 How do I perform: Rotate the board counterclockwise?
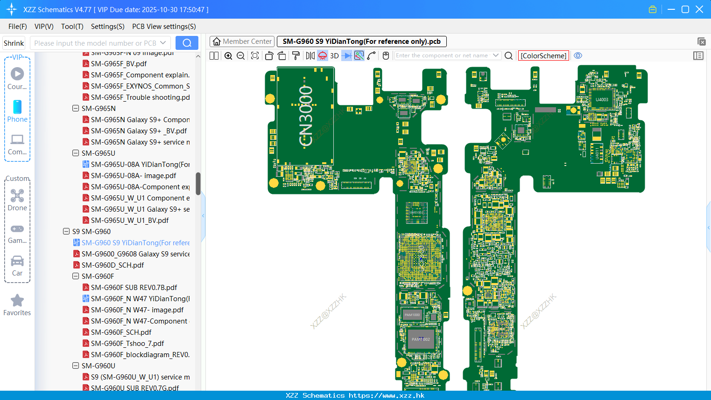(x=269, y=55)
